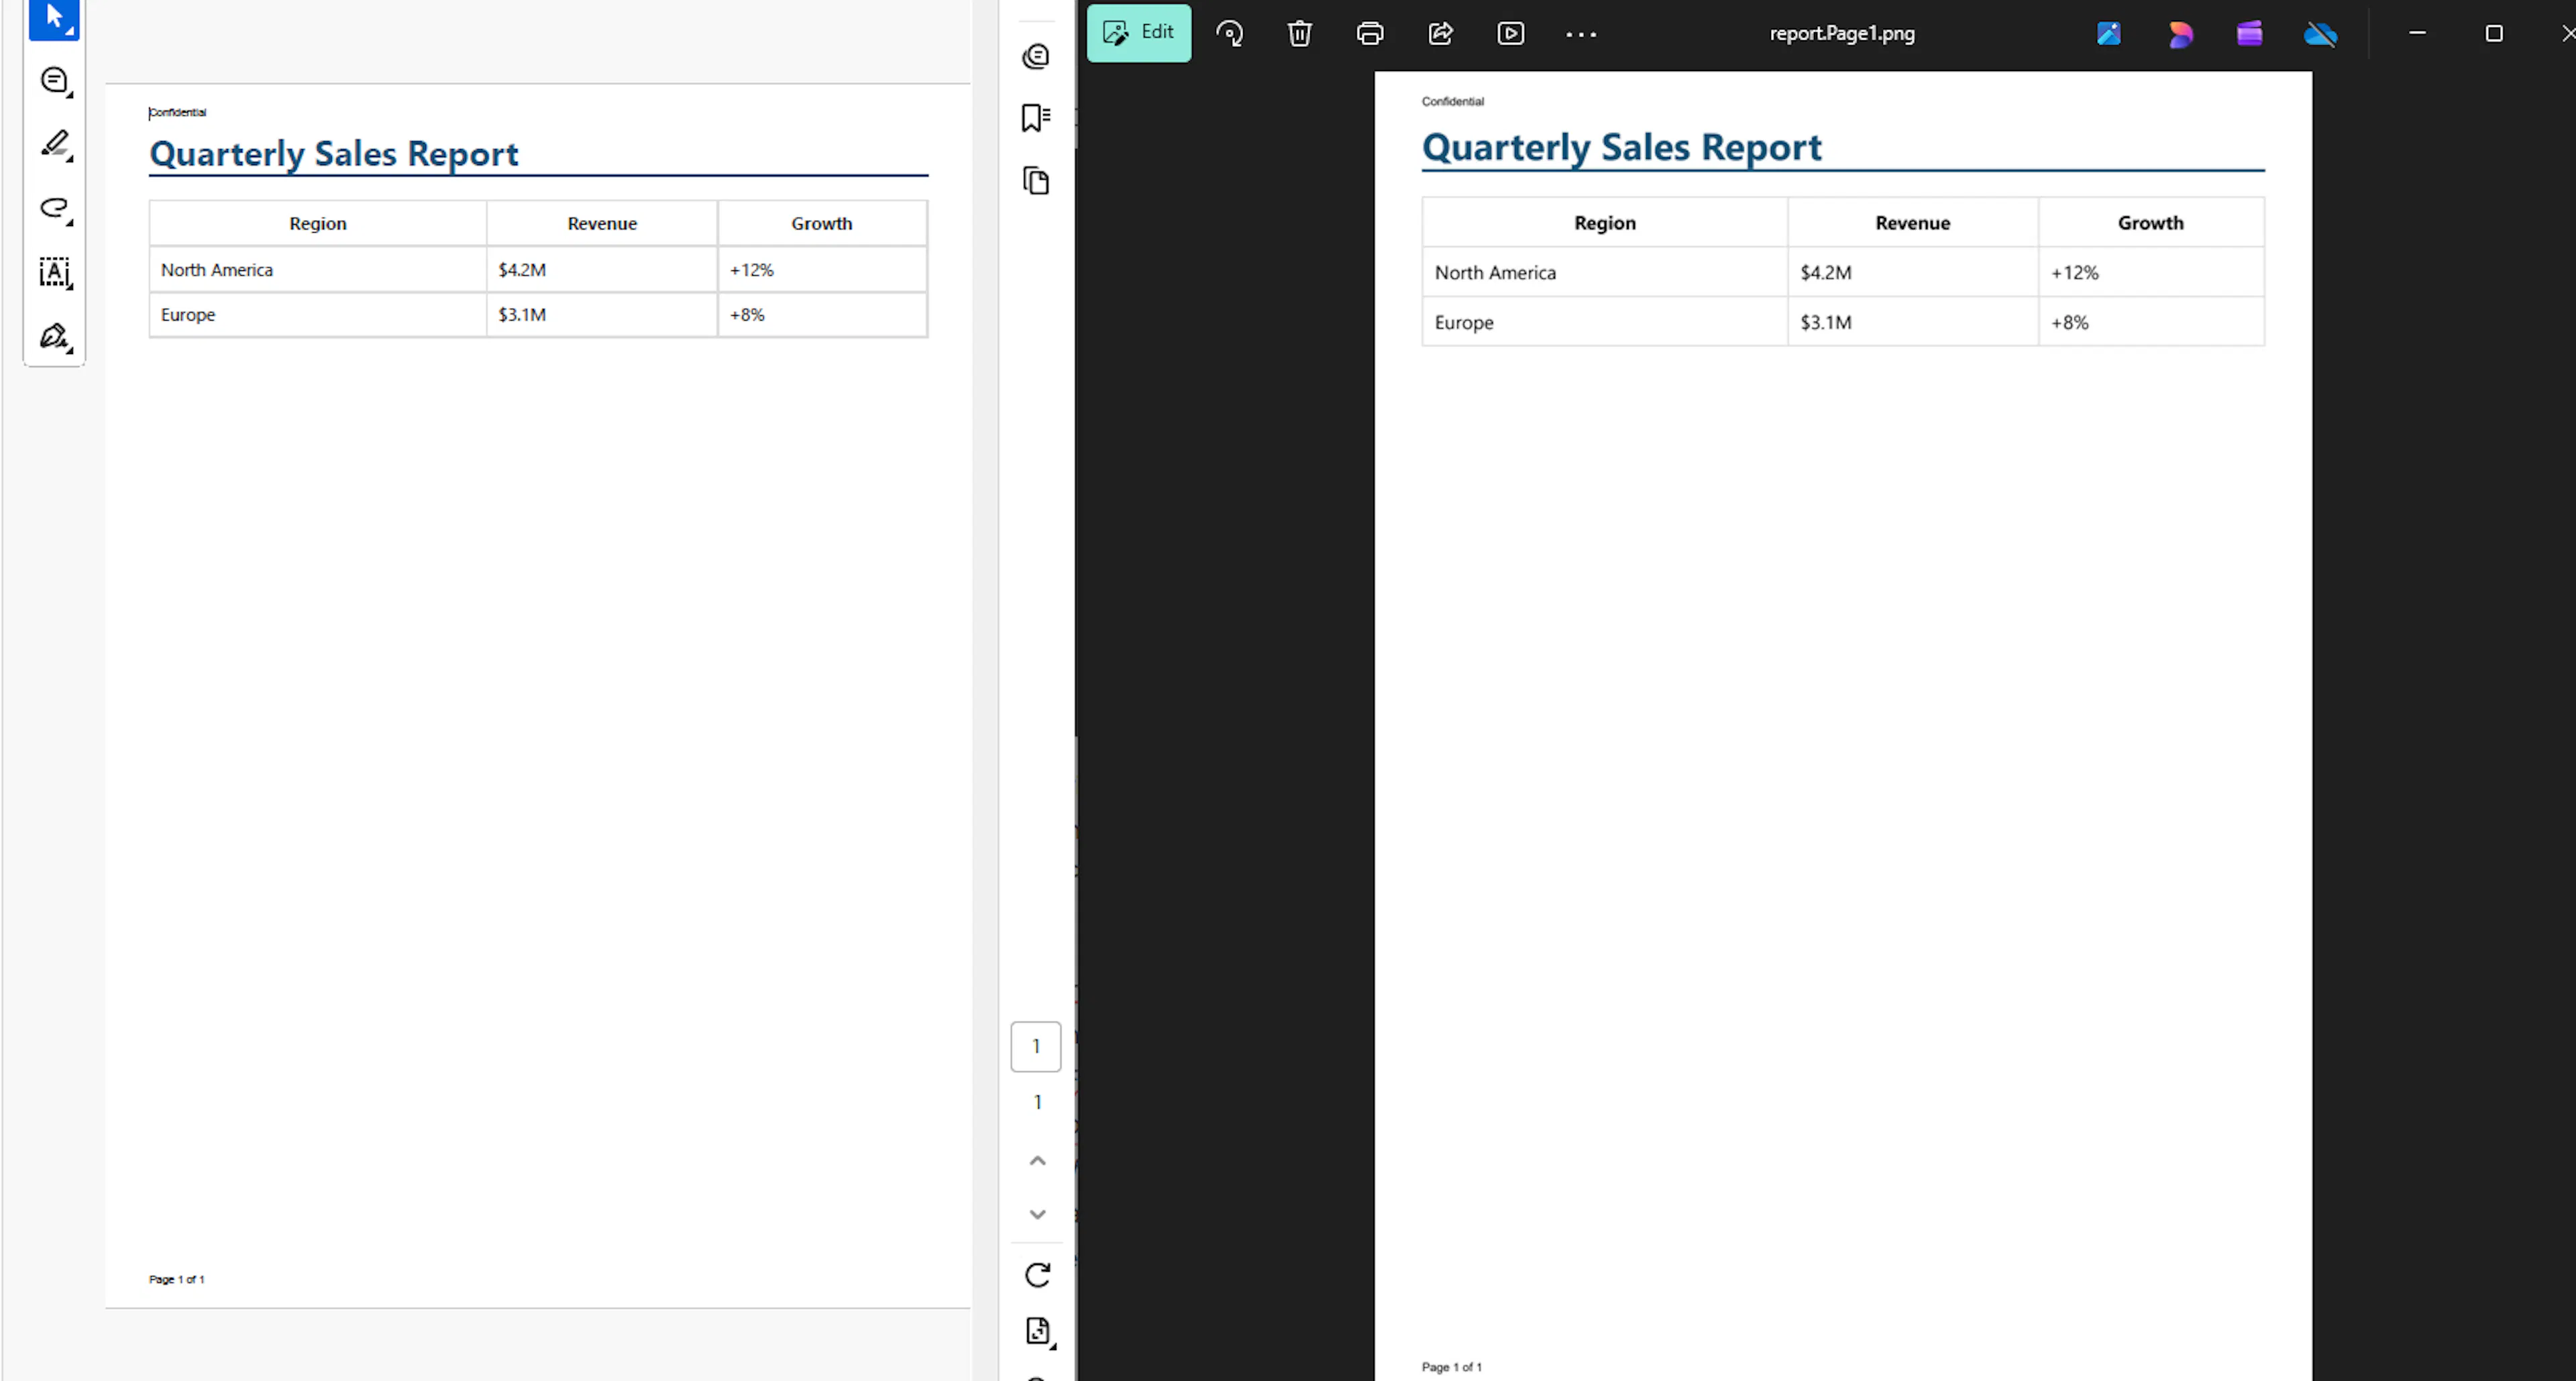Click Edit in the Photos toolbar

pos(1139,32)
